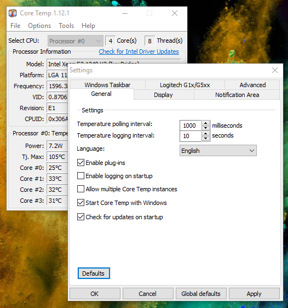Click the Defaults button
Screen dimensions: 288x308
94,273
